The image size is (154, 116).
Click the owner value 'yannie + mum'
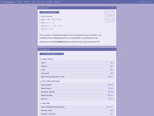[x=50, y=23]
